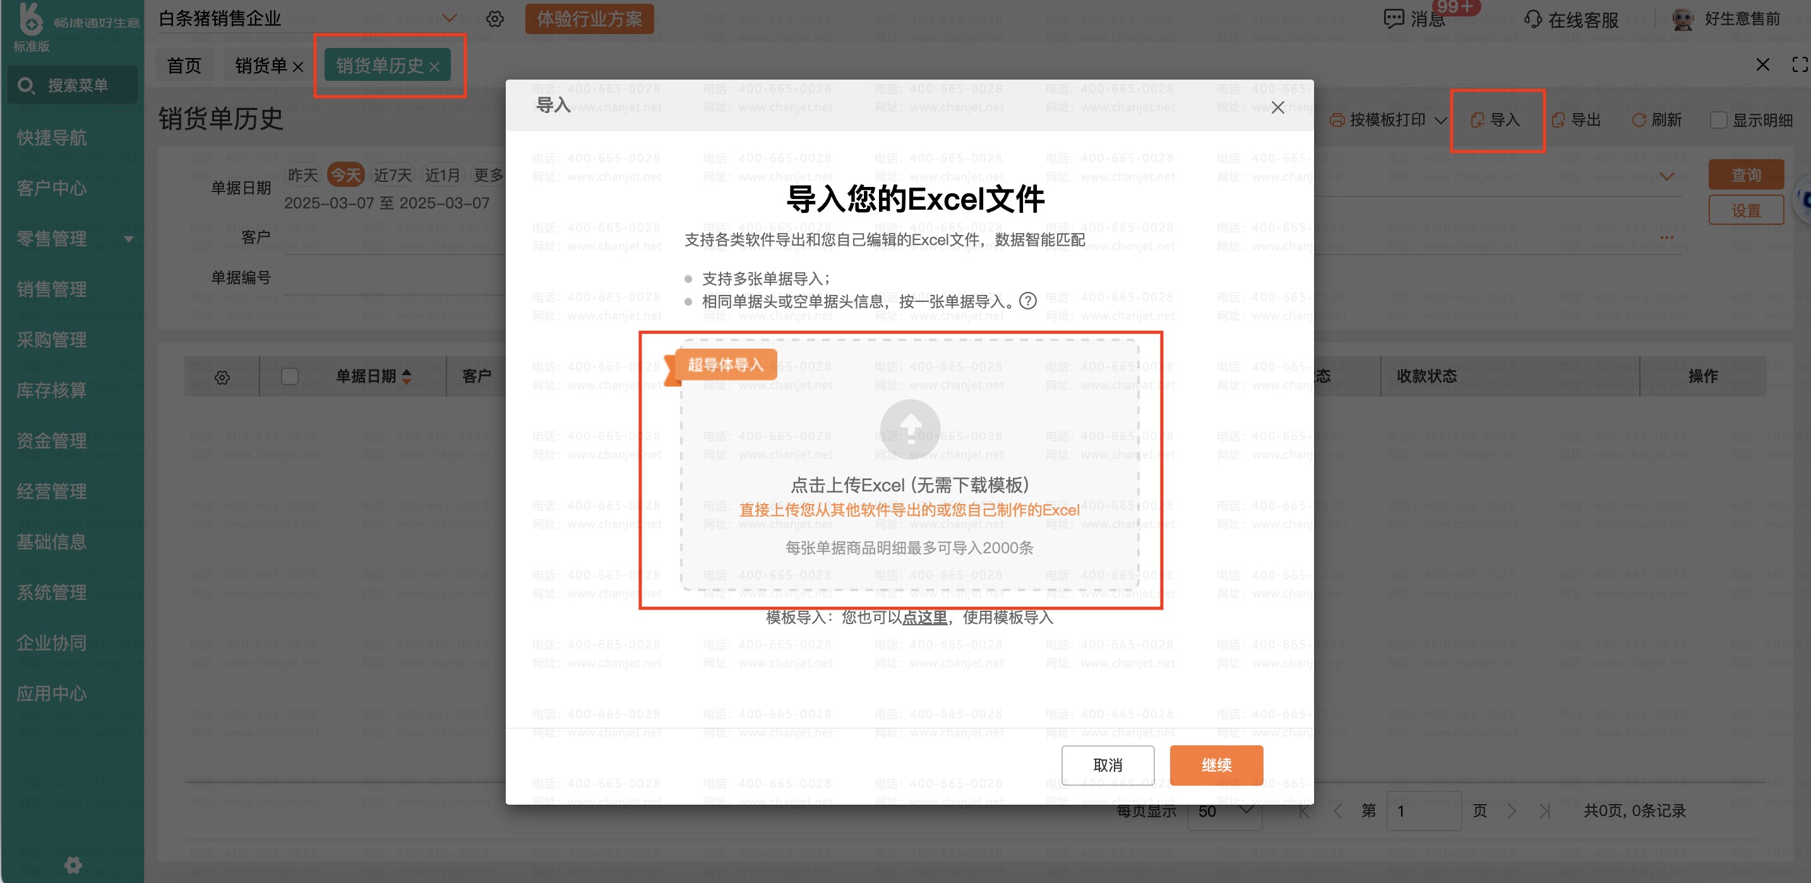Open 按模板打印 dropdown arrow

pyautogui.click(x=1440, y=120)
